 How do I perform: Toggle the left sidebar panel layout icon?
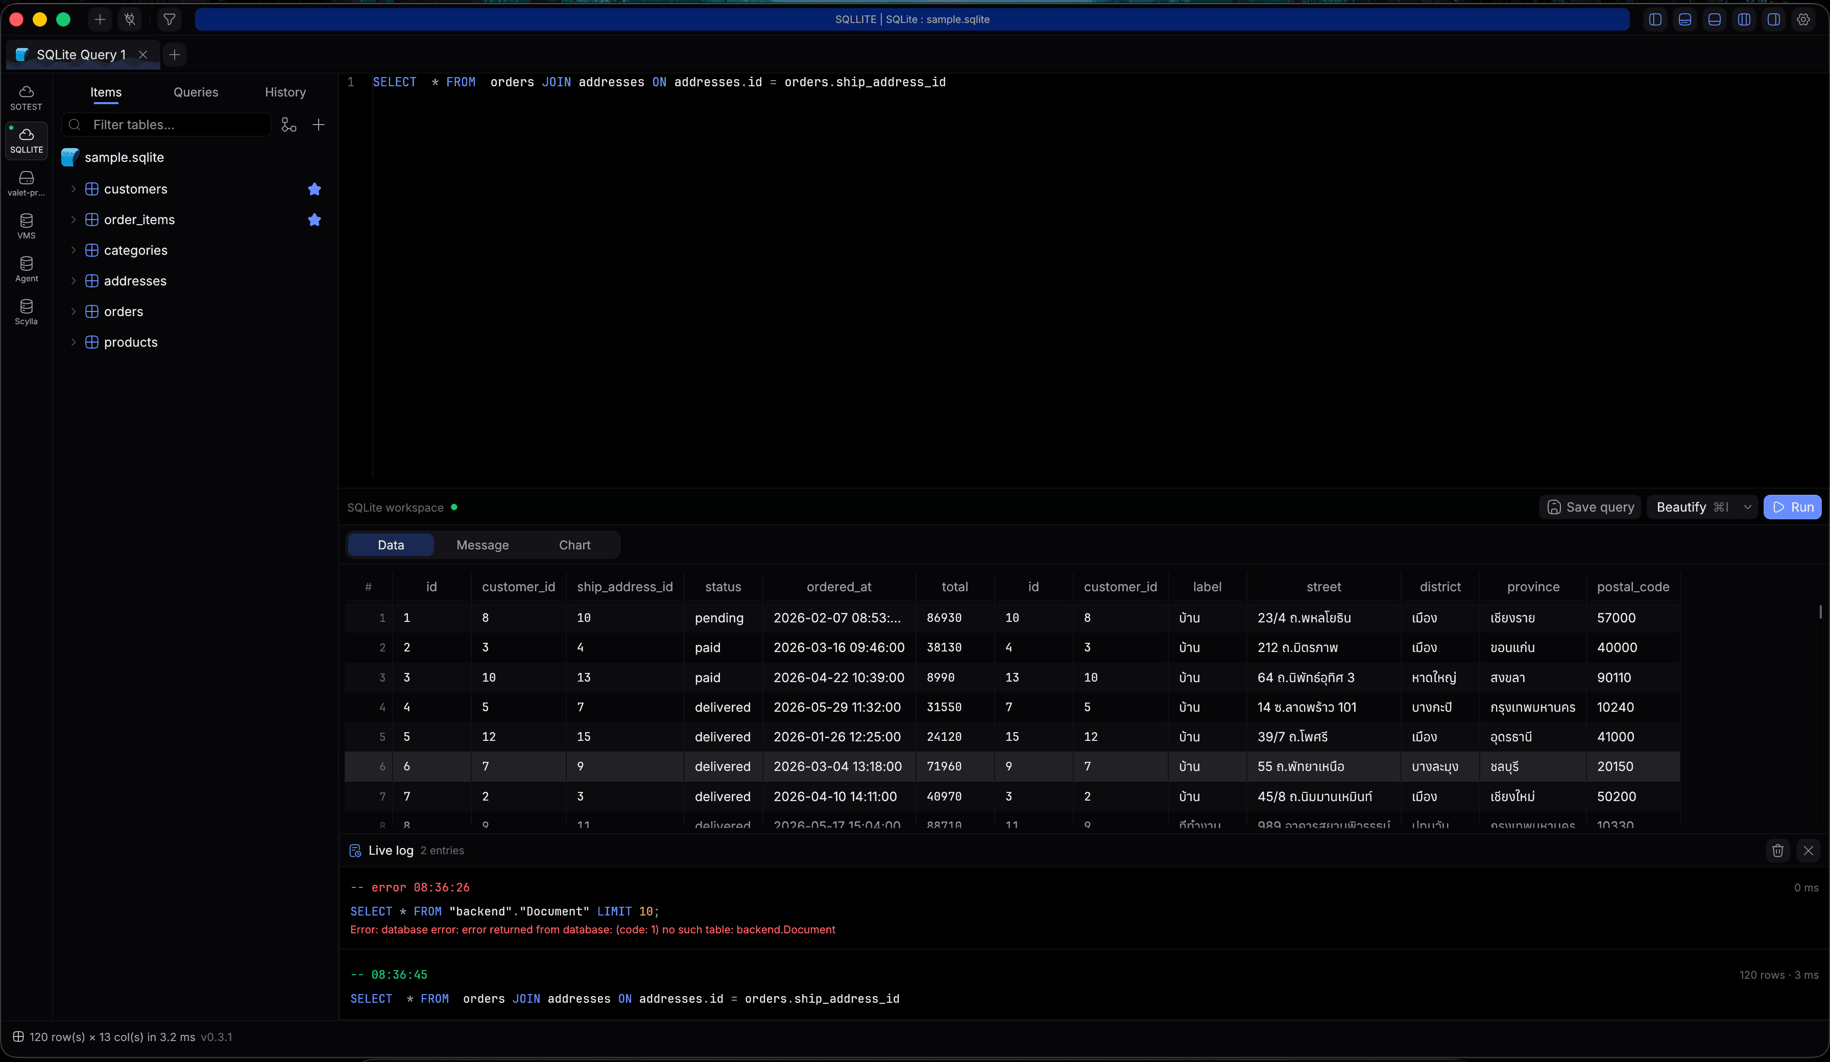[1655, 19]
